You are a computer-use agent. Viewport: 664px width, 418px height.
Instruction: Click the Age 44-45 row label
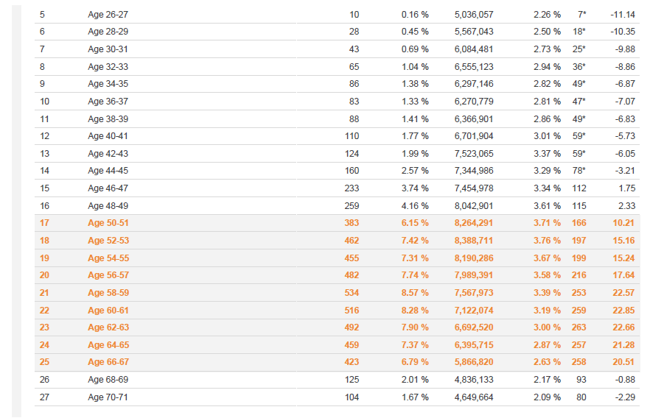(x=108, y=171)
